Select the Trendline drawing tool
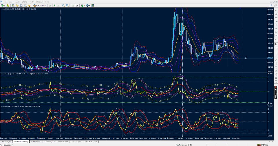The image size is (278, 146). 276,60
